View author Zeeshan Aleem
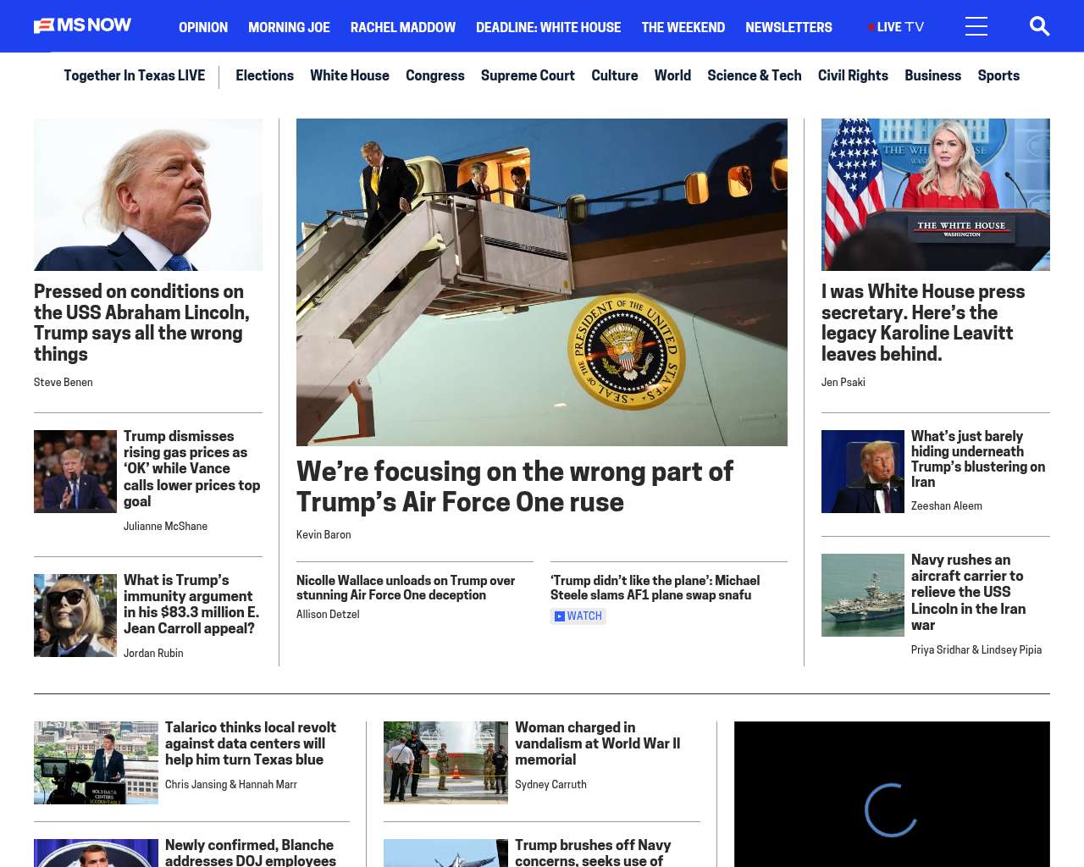The image size is (1084, 867). click(947, 506)
